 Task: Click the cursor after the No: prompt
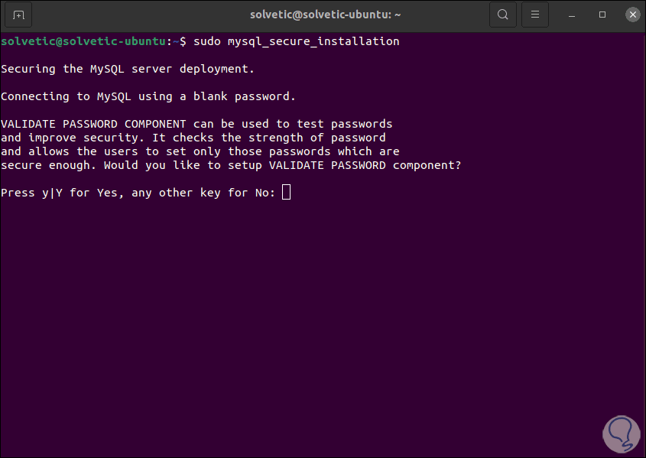click(x=287, y=193)
